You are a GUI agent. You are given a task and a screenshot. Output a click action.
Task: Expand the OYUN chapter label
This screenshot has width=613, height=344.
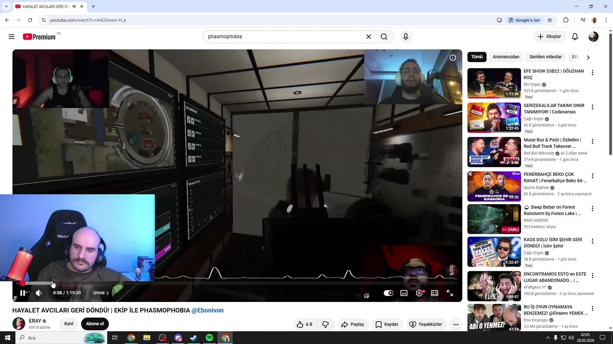tap(101, 293)
